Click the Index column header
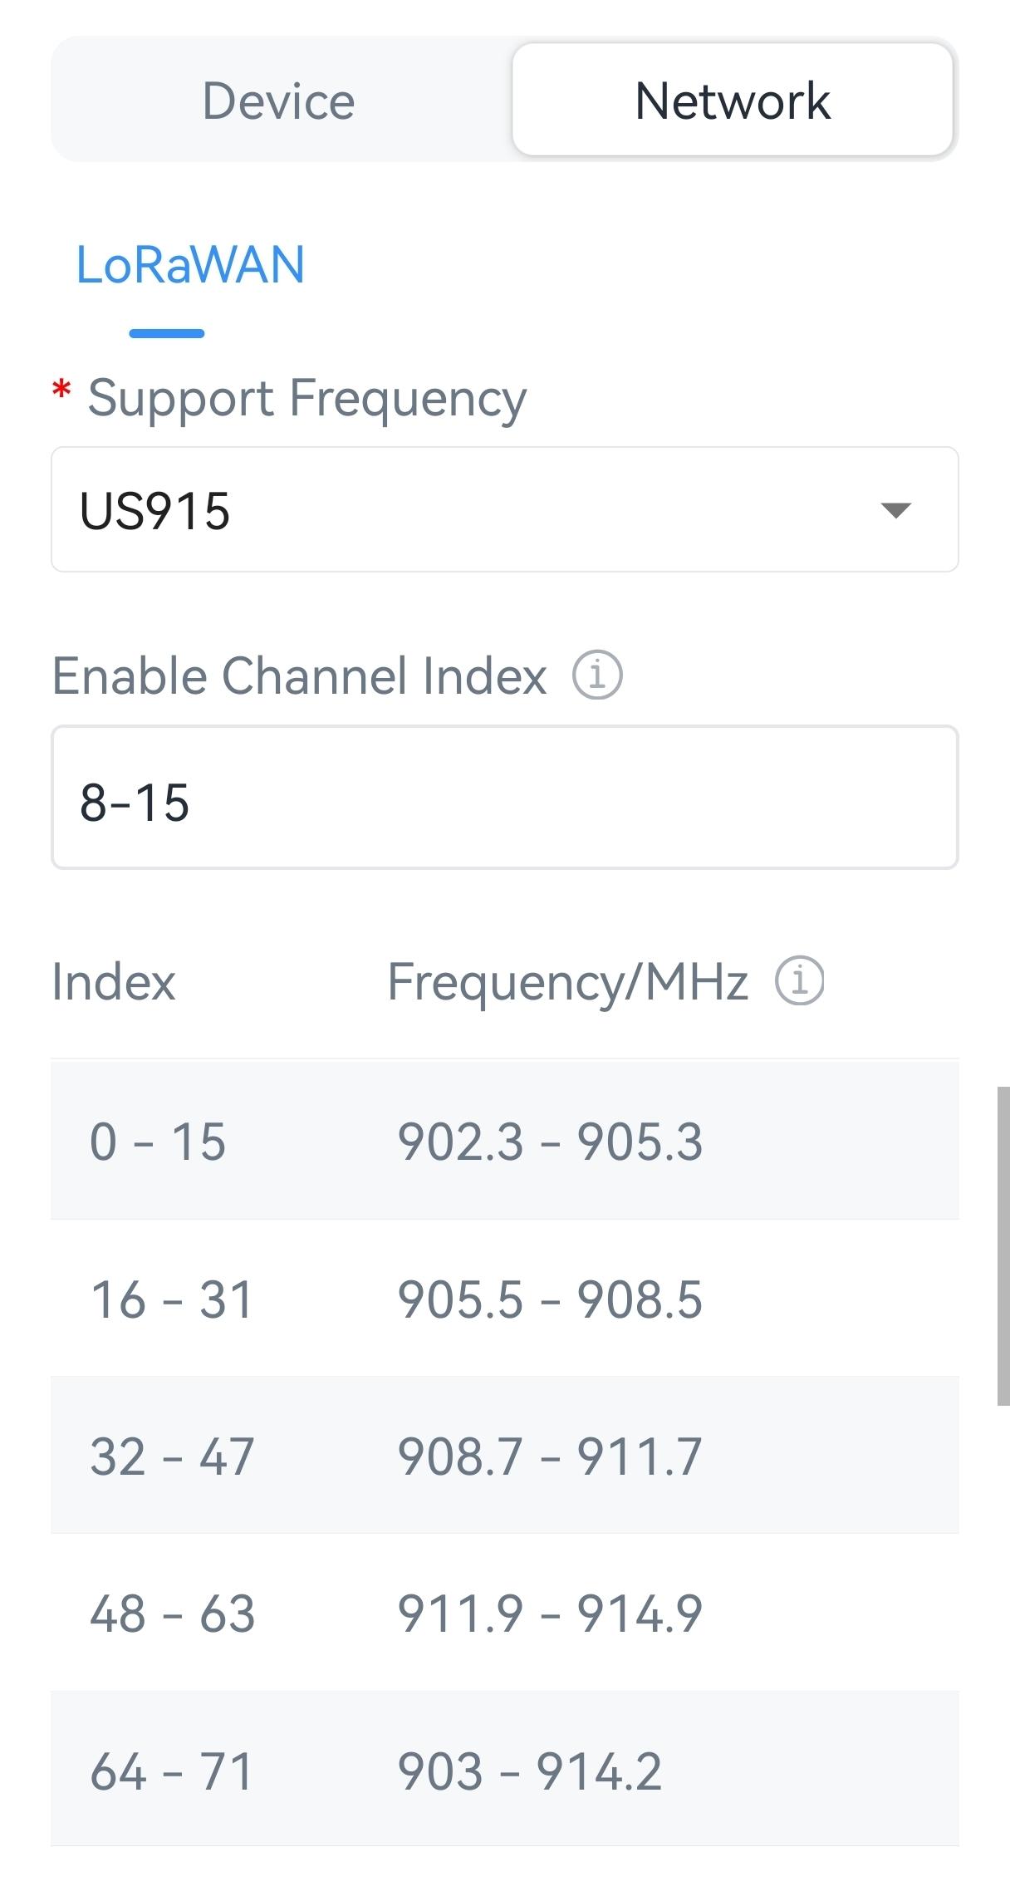The height and width of the screenshot is (1896, 1010). (x=114, y=981)
